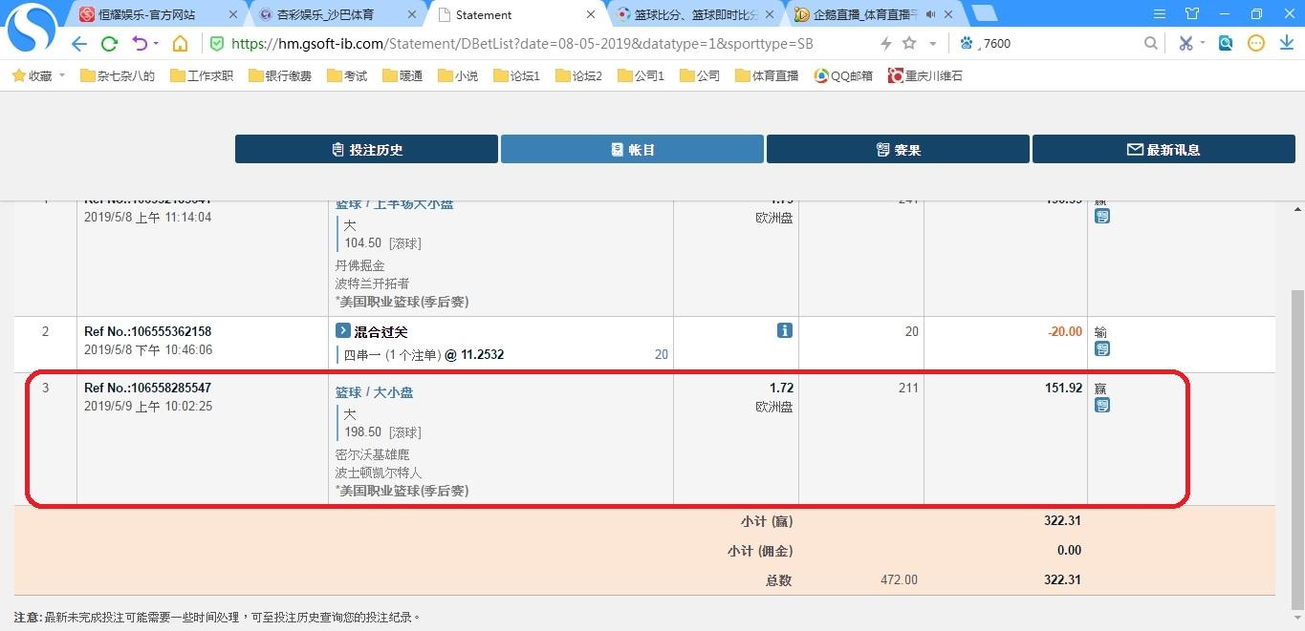The height and width of the screenshot is (631, 1305).
Task: Click the shirt skin-change icon
Action: [x=1192, y=13]
